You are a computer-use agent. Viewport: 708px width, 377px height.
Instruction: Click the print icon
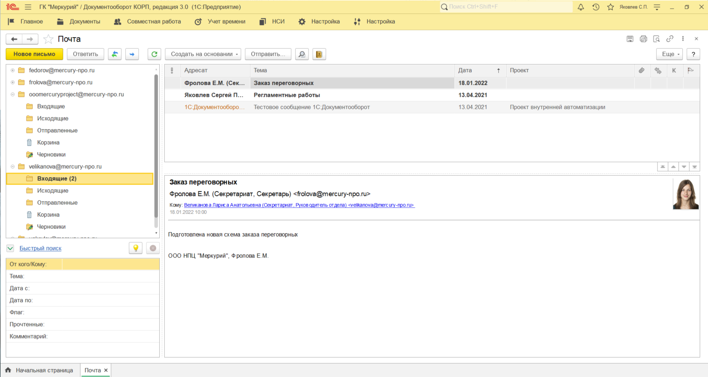click(x=643, y=39)
